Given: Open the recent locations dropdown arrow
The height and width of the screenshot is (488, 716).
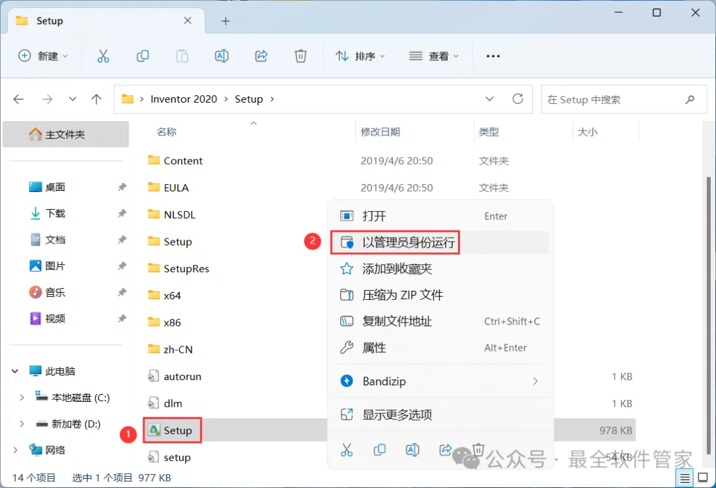Looking at the screenshot, I should pyautogui.click(x=72, y=99).
